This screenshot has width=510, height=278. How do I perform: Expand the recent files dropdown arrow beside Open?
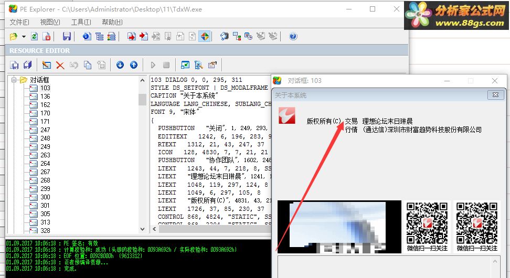24,36
